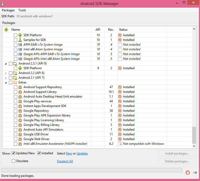Click the Select New link

click(69, 153)
